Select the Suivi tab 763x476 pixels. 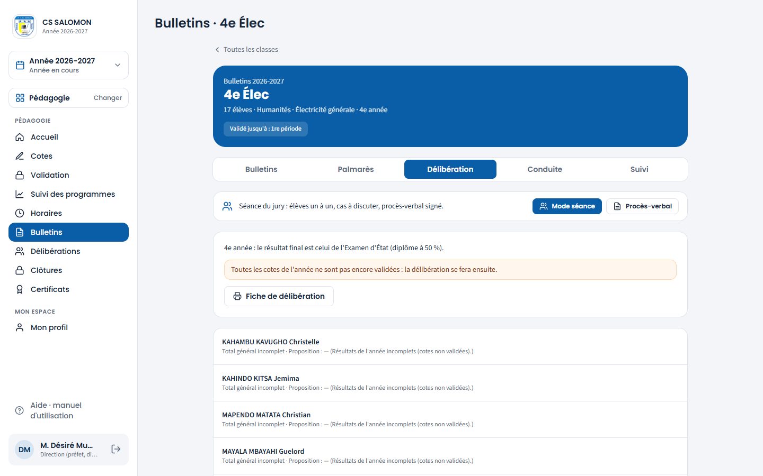coord(639,169)
